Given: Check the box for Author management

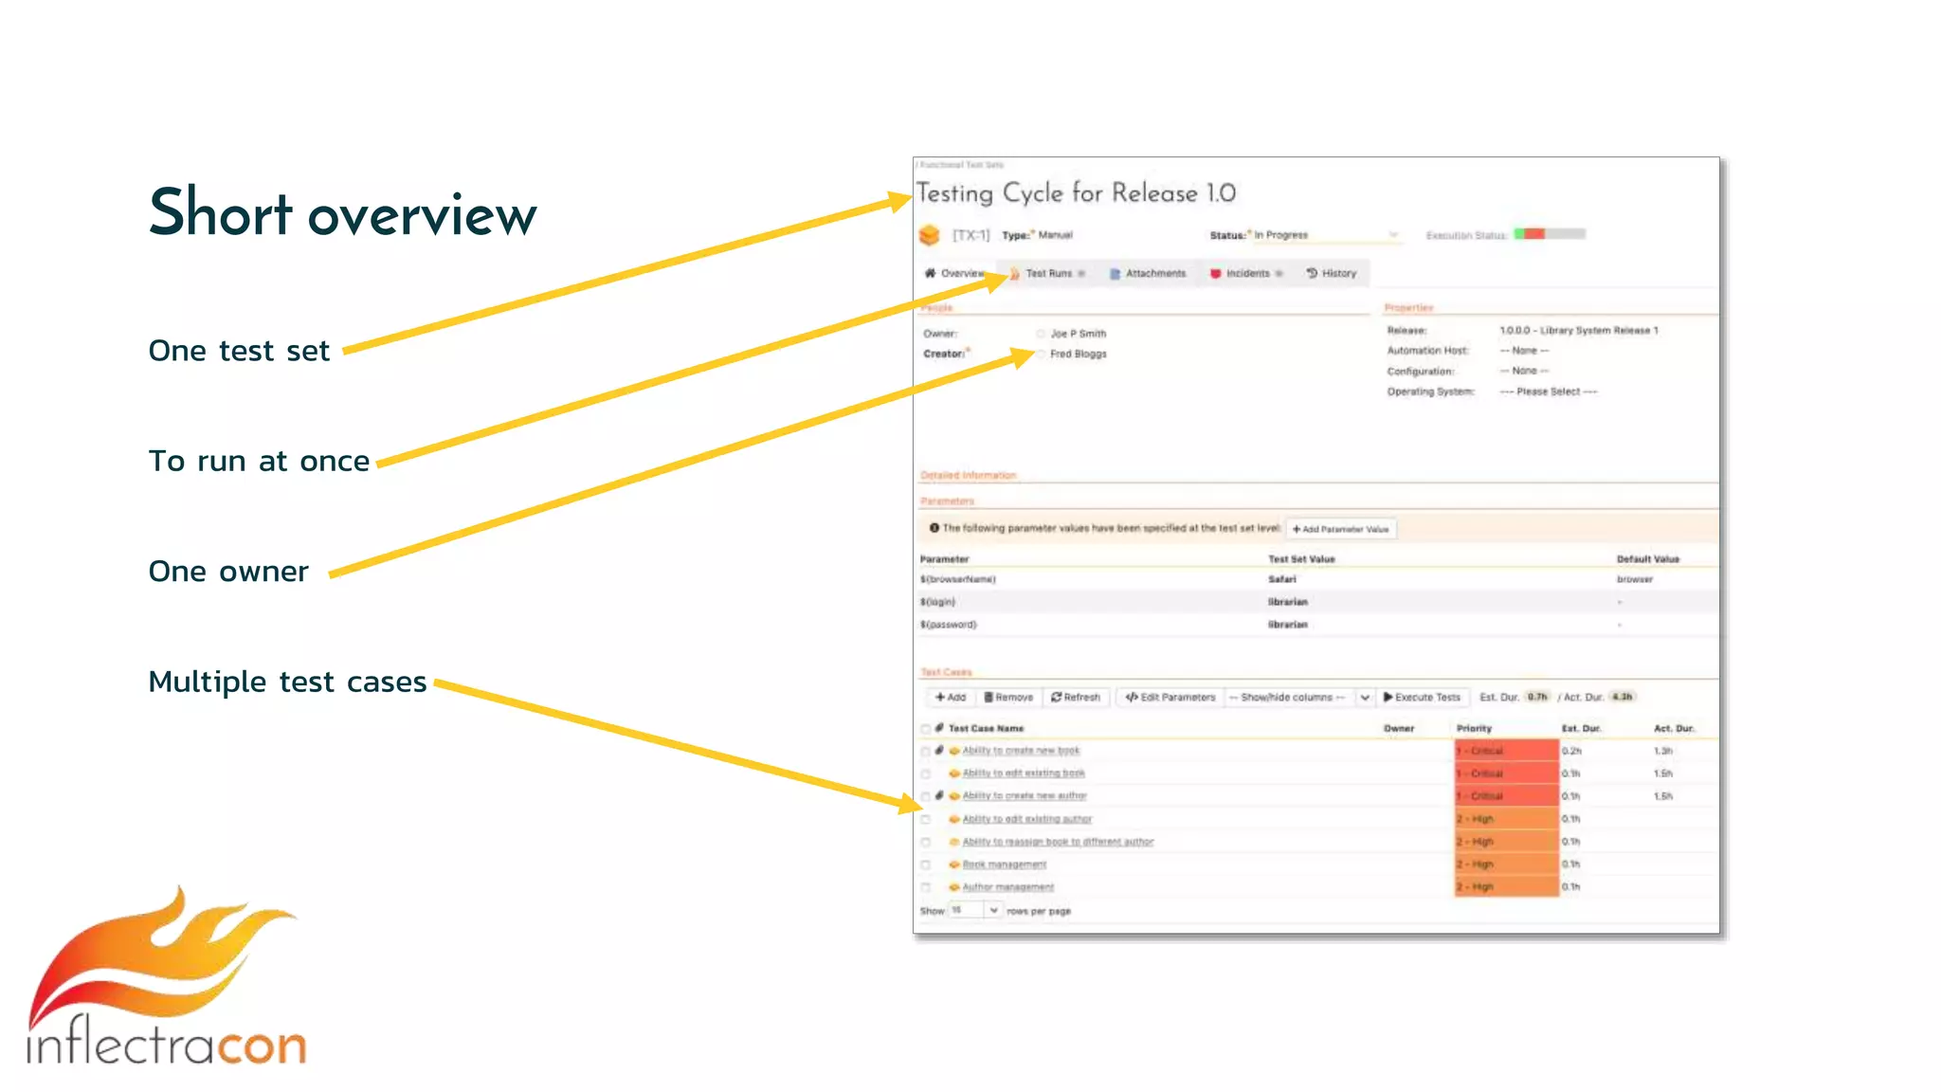Looking at the screenshot, I should click(x=926, y=887).
